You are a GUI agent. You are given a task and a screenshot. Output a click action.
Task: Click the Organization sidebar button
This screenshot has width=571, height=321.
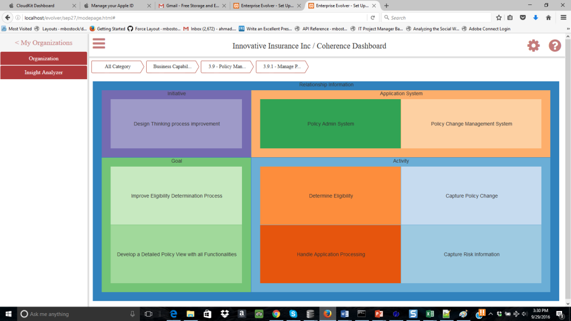pyautogui.click(x=43, y=58)
